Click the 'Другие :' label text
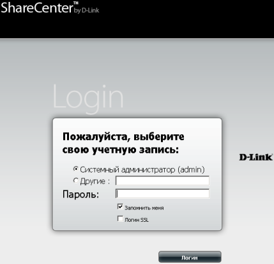Viewport: 274px width, 264px height. (x=95, y=182)
